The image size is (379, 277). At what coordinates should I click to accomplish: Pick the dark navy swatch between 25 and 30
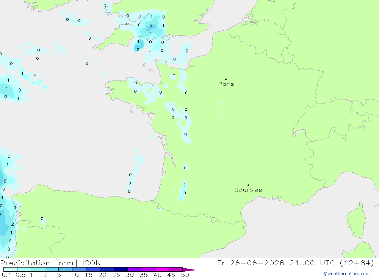coord(121,269)
